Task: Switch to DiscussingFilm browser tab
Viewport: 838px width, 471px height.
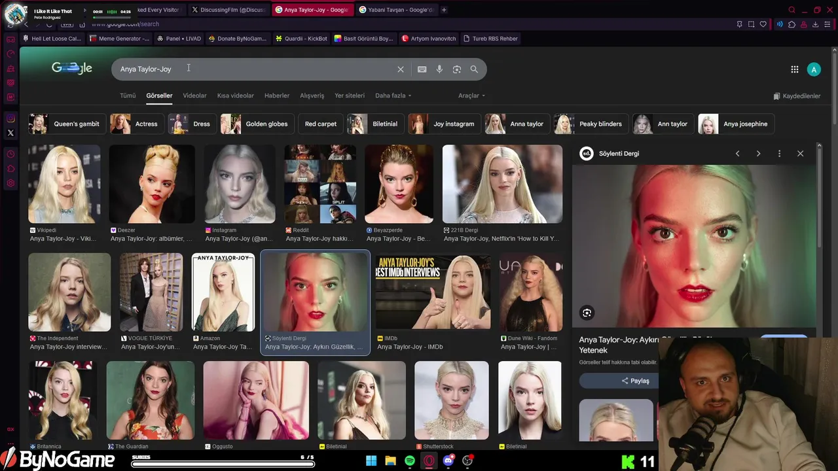Action: [x=228, y=10]
